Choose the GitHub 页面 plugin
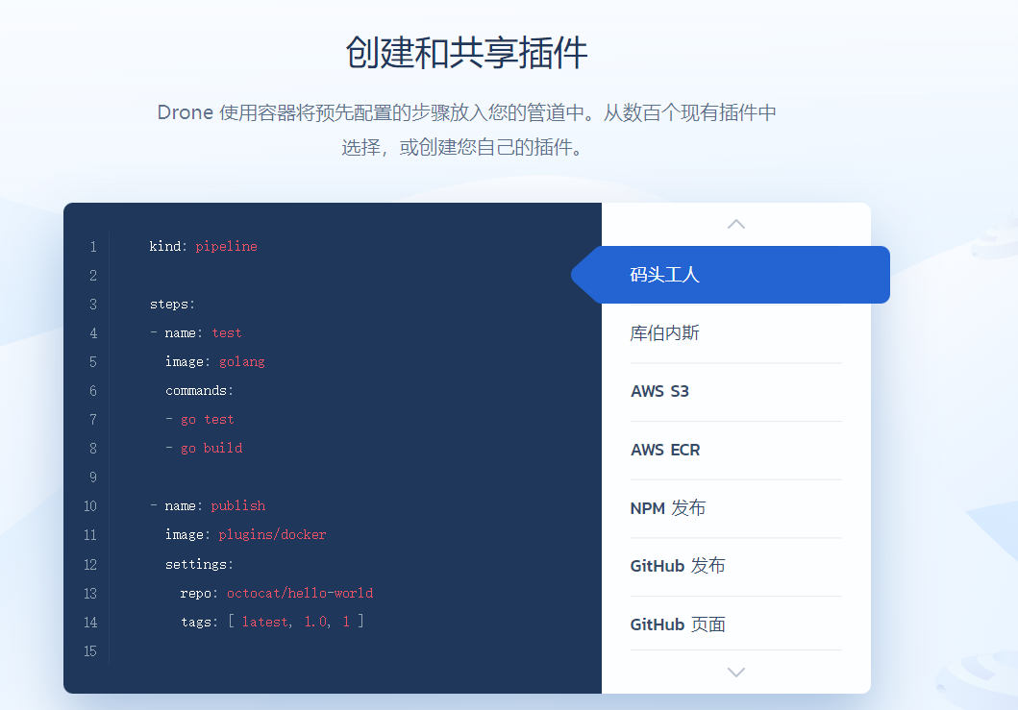Viewport: 1018px width, 710px height. (x=736, y=624)
